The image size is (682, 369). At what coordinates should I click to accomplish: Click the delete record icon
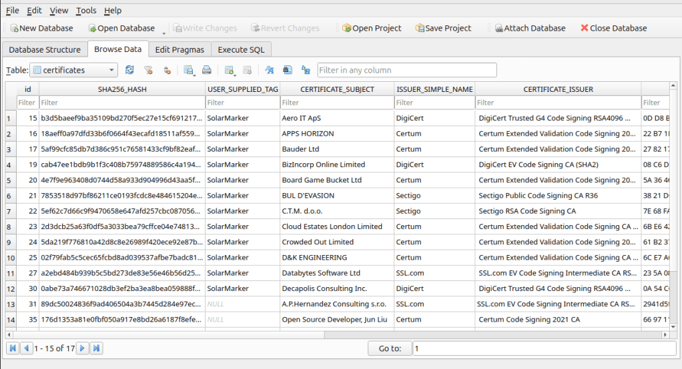click(x=247, y=70)
